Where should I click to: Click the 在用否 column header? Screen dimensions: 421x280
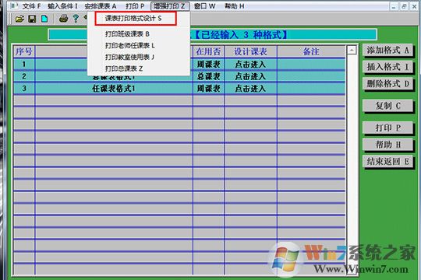tap(209, 51)
